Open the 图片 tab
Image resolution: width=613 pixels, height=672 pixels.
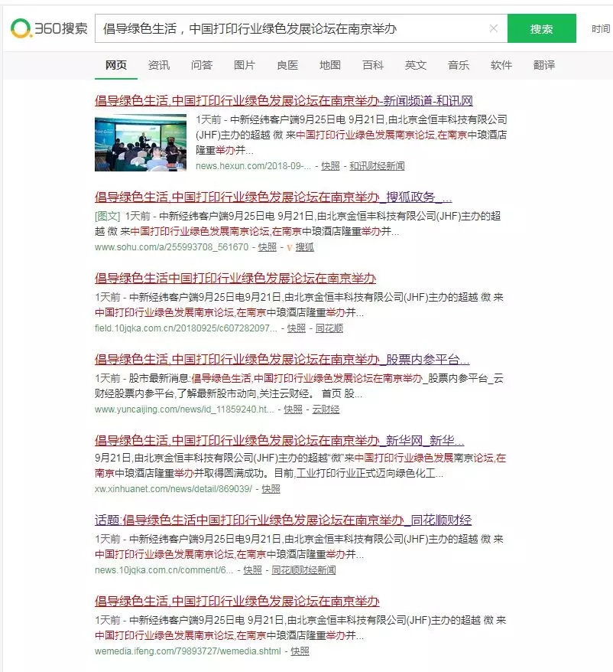(245, 65)
